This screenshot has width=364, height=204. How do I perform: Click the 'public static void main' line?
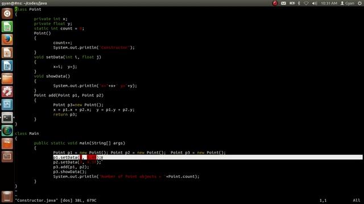[x=80, y=143]
